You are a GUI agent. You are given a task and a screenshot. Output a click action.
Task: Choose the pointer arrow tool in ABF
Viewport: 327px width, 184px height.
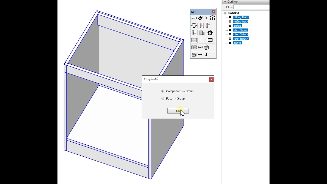pyautogui.click(x=206, y=18)
